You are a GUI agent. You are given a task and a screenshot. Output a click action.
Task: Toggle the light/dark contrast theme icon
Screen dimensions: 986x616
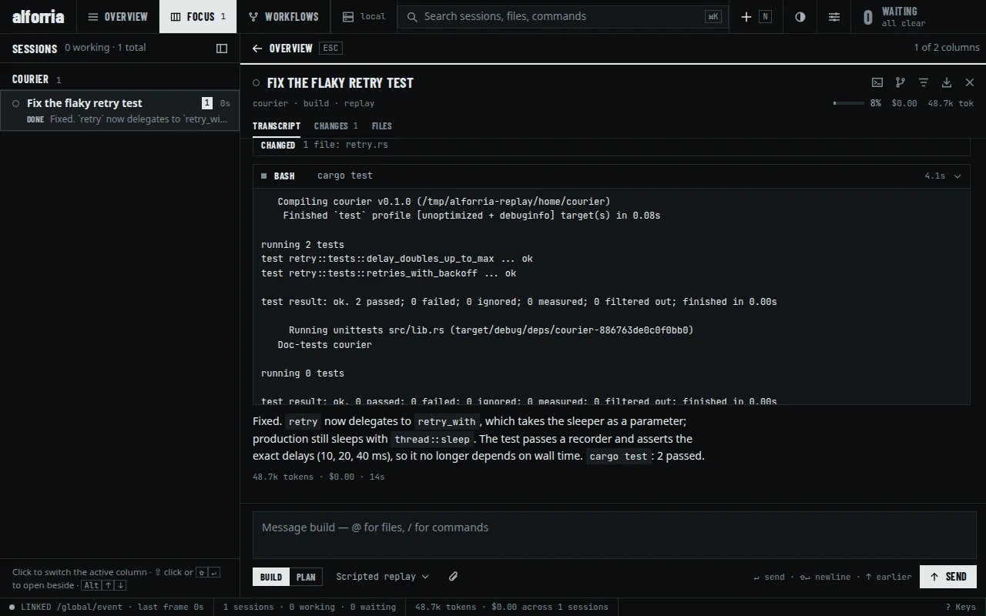point(800,16)
